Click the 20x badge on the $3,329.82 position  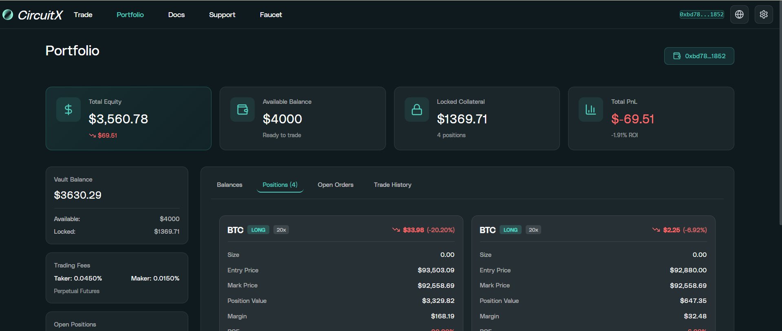pos(281,230)
